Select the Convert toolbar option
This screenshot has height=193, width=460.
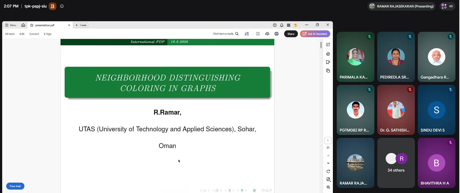[x=34, y=34]
